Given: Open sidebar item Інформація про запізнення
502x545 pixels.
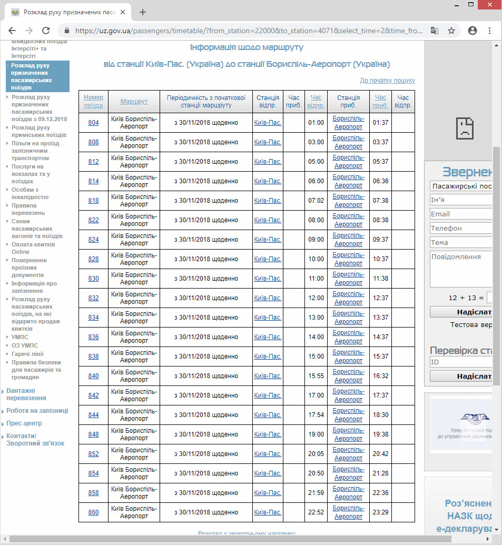Looking at the screenshot, I should (34, 287).
